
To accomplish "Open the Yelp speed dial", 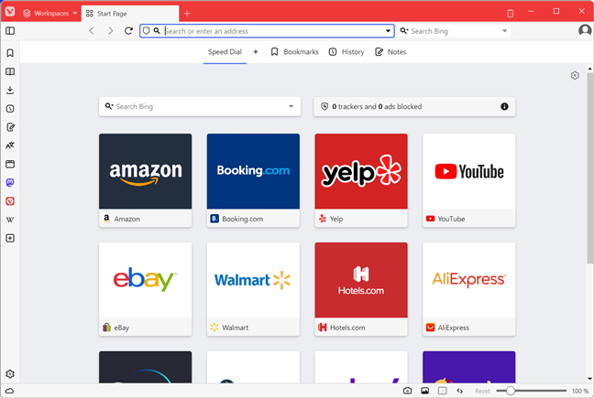I will (361, 180).
